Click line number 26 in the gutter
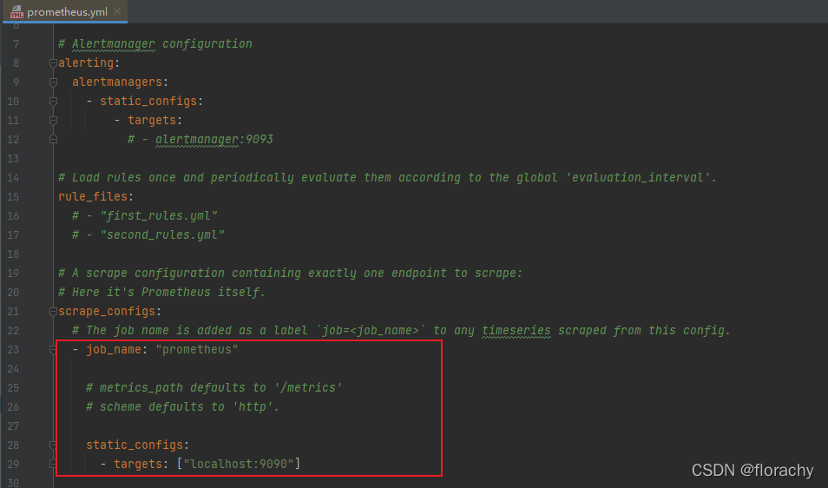 pyautogui.click(x=13, y=406)
